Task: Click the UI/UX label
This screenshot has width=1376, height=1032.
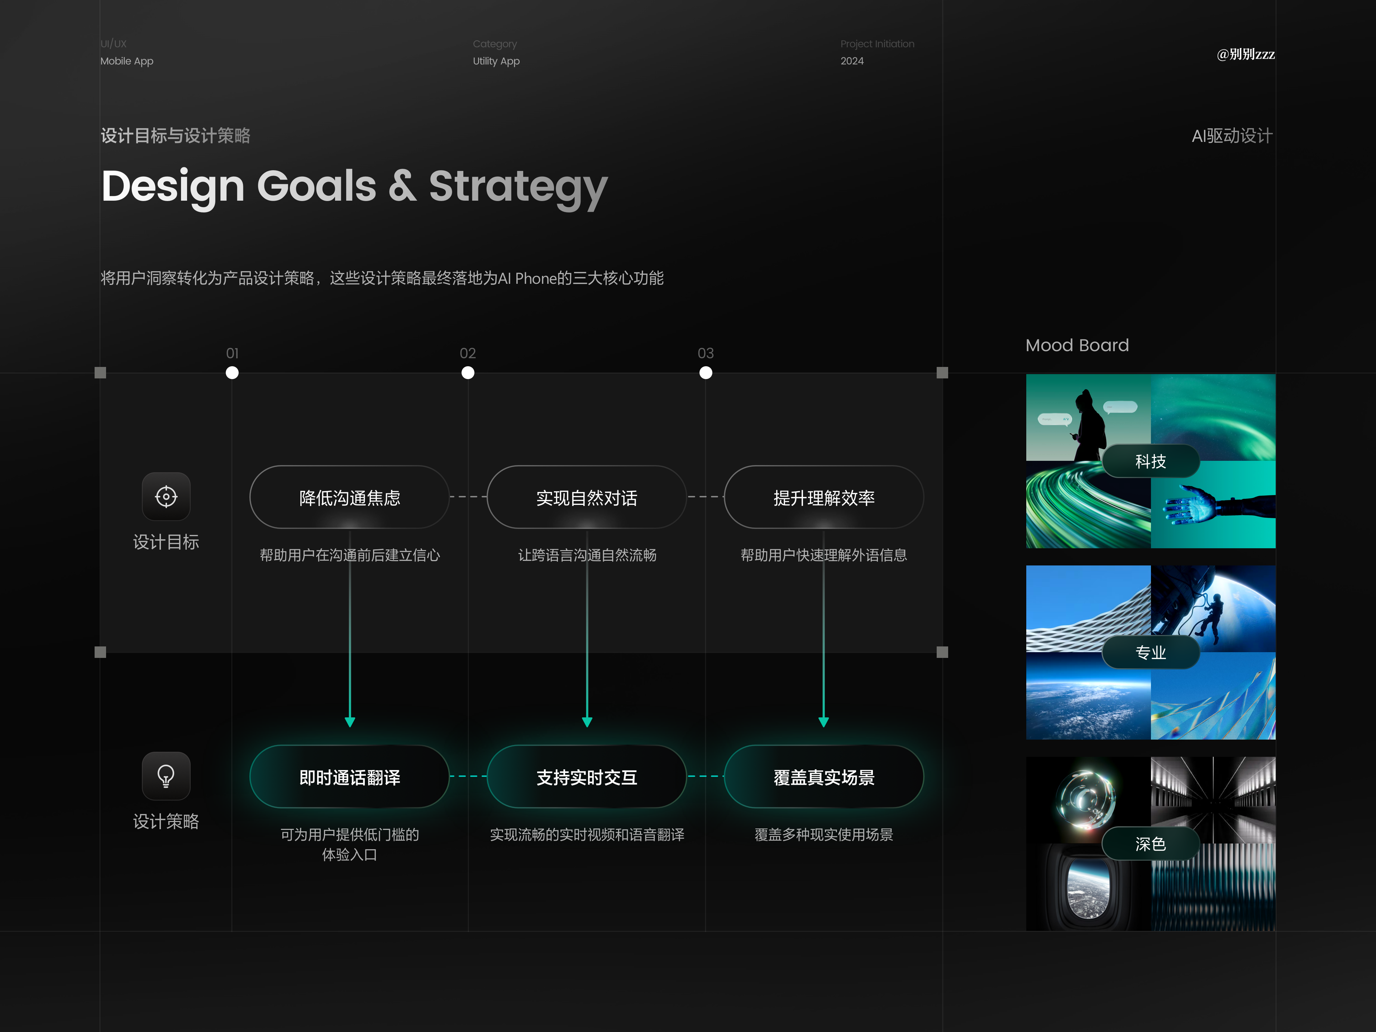Action: tap(114, 44)
